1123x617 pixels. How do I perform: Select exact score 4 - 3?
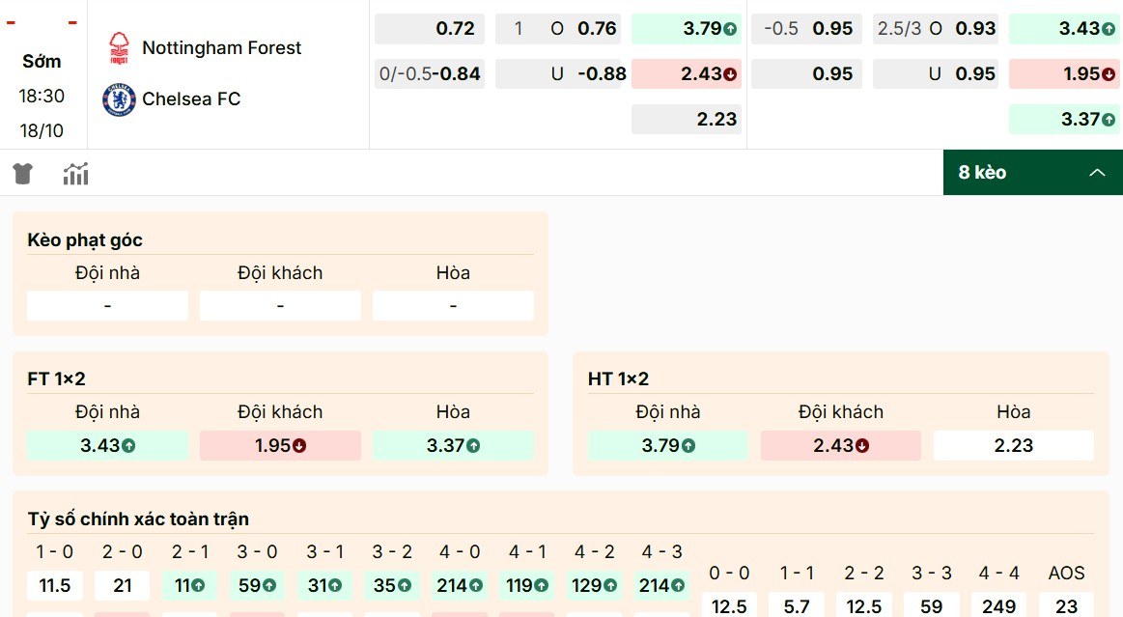[x=660, y=585]
